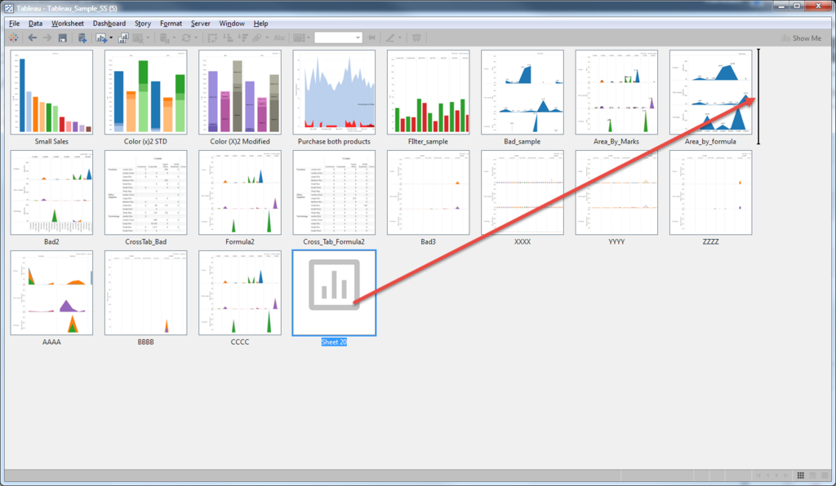Screen dimensions: 836x486
Task: Click the Tableau start page icon
Action: 13,38
